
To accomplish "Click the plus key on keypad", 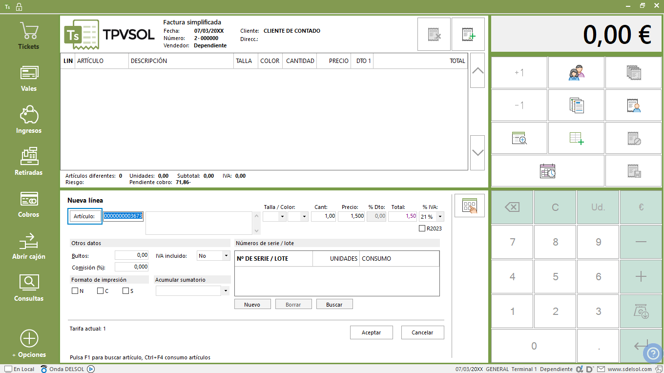I will [x=641, y=277].
